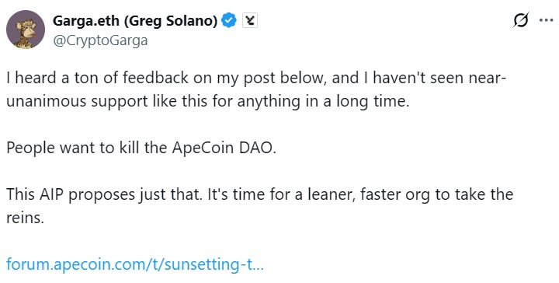
Task: Open Garga.eth (Greg Solano) profile name
Action: 135,21
